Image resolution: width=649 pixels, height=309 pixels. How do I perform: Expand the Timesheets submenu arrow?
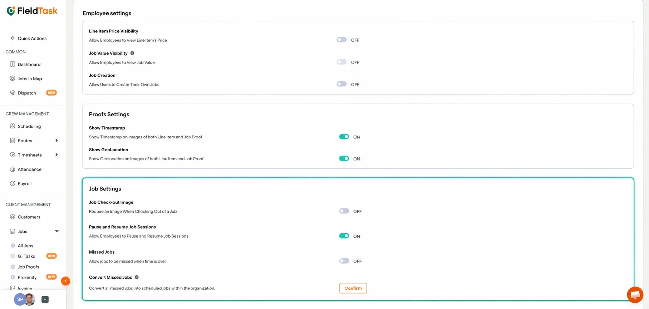(56, 155)
